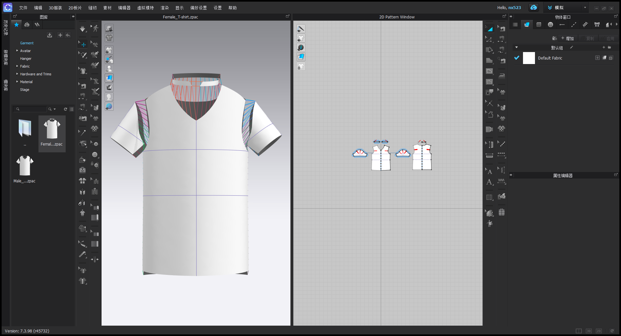Toggle sewing line visibility in 3D window
The height and width of the screenshot is (336, 621).
109,60
